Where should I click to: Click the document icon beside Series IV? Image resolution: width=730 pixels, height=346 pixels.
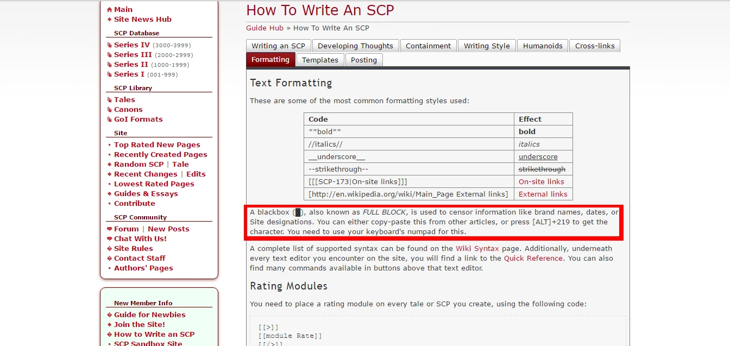pos(109,45)
